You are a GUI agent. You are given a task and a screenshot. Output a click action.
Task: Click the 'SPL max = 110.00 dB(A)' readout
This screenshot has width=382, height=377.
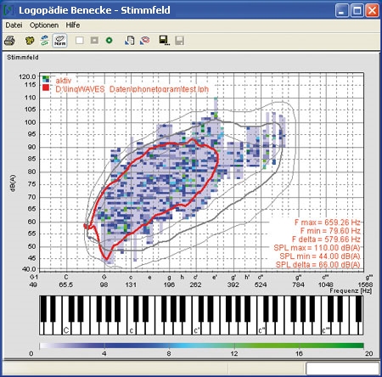pyautogui.click(x=317, y=248)
